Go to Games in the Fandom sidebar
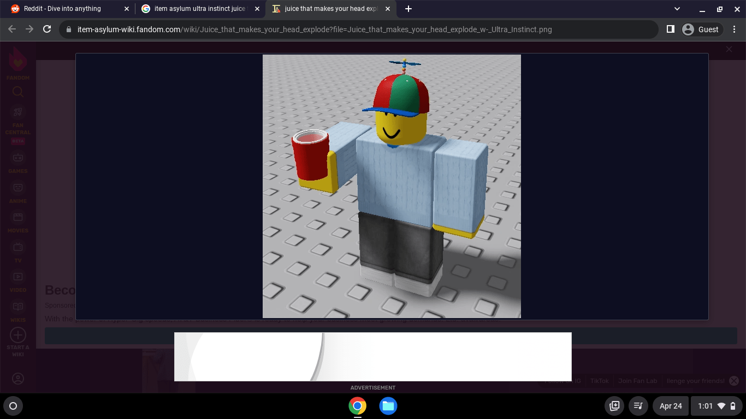 [x=18, y=163]
